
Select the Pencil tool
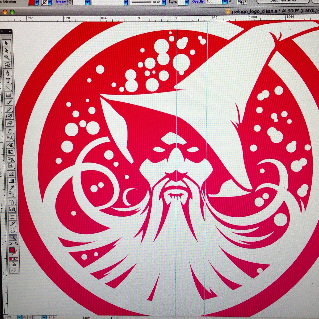point(9,109)
